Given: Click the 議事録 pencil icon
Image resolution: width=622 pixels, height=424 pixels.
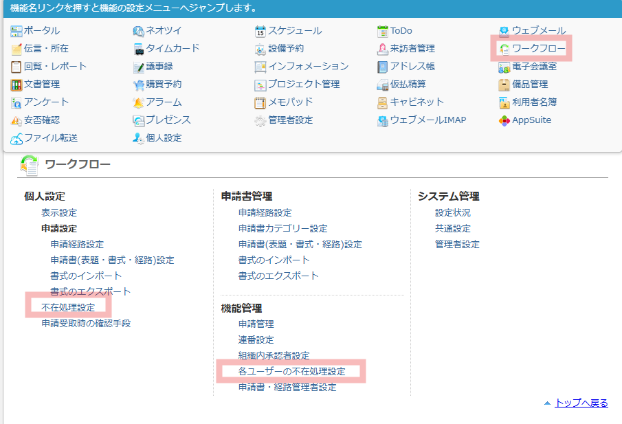Looking at the screenshot, I should pos(138,67).
